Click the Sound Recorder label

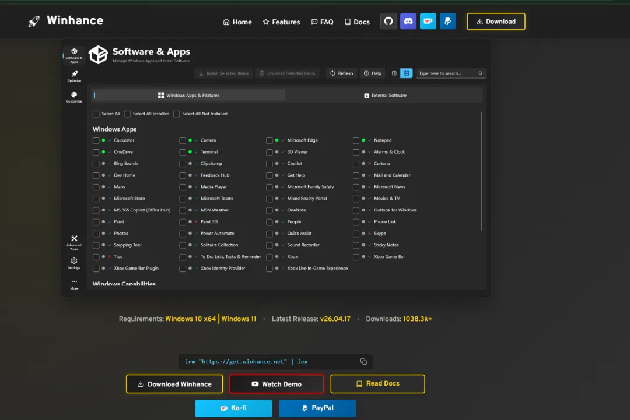[x=303, y=245]
